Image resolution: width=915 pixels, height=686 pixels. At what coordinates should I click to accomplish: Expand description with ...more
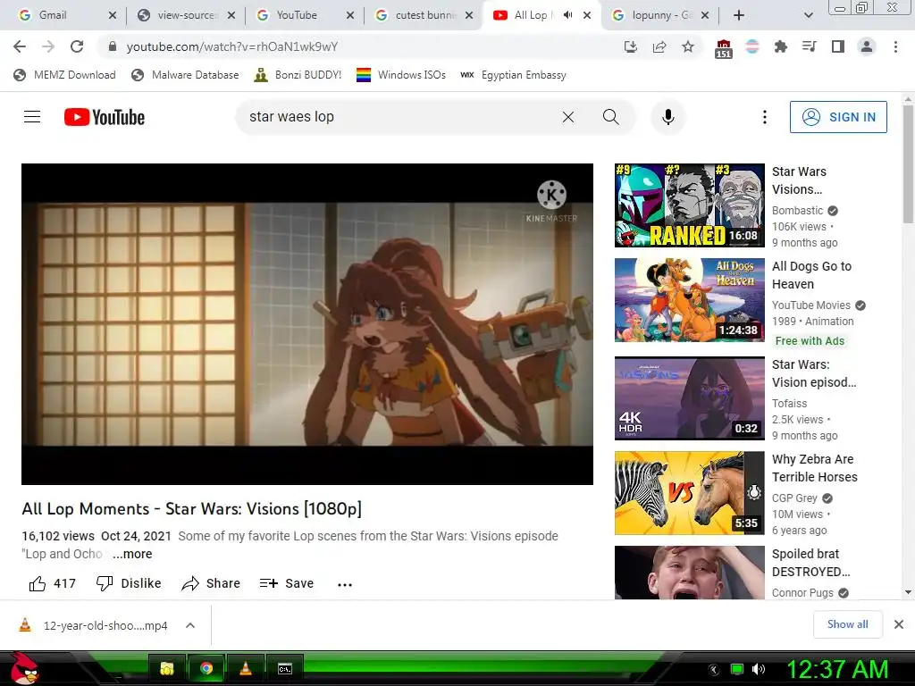point(132,554)
